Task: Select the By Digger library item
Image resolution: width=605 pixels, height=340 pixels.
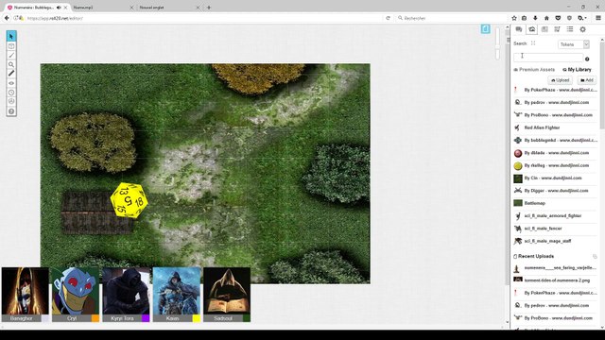Action: coord(555,191)
